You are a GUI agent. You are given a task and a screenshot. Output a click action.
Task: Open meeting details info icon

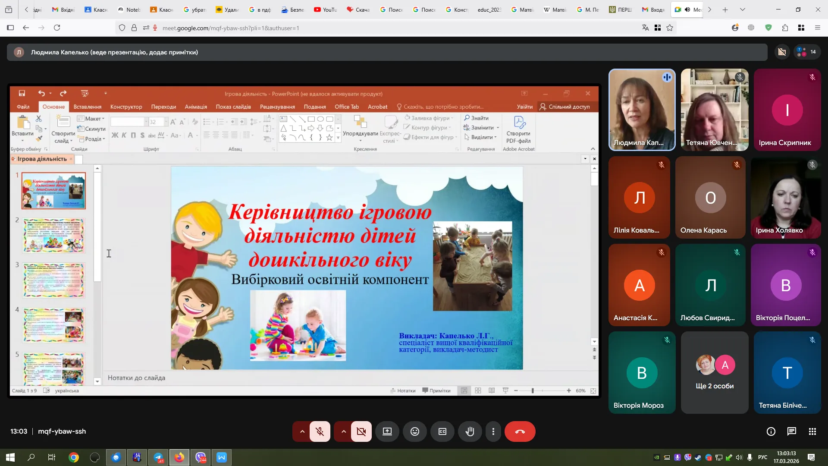[x=771, y=431]
